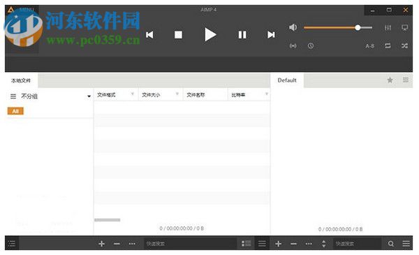Skip to the next track

[271, 35]
